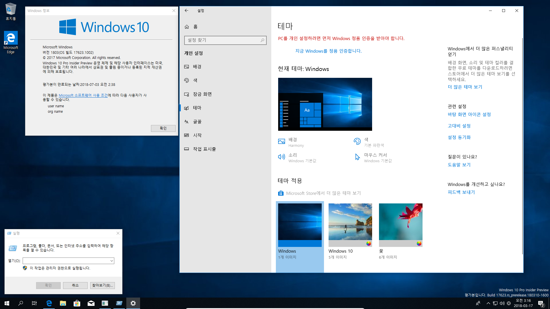This screenshot has height=309, width=550.
Task: Click Settings page vertical scrollbar
Action: (522, 146)
